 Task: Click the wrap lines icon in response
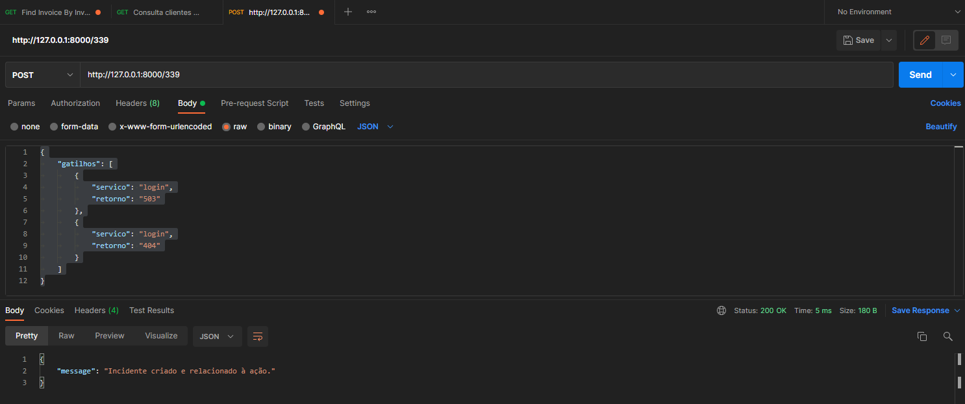pos(258,336)
